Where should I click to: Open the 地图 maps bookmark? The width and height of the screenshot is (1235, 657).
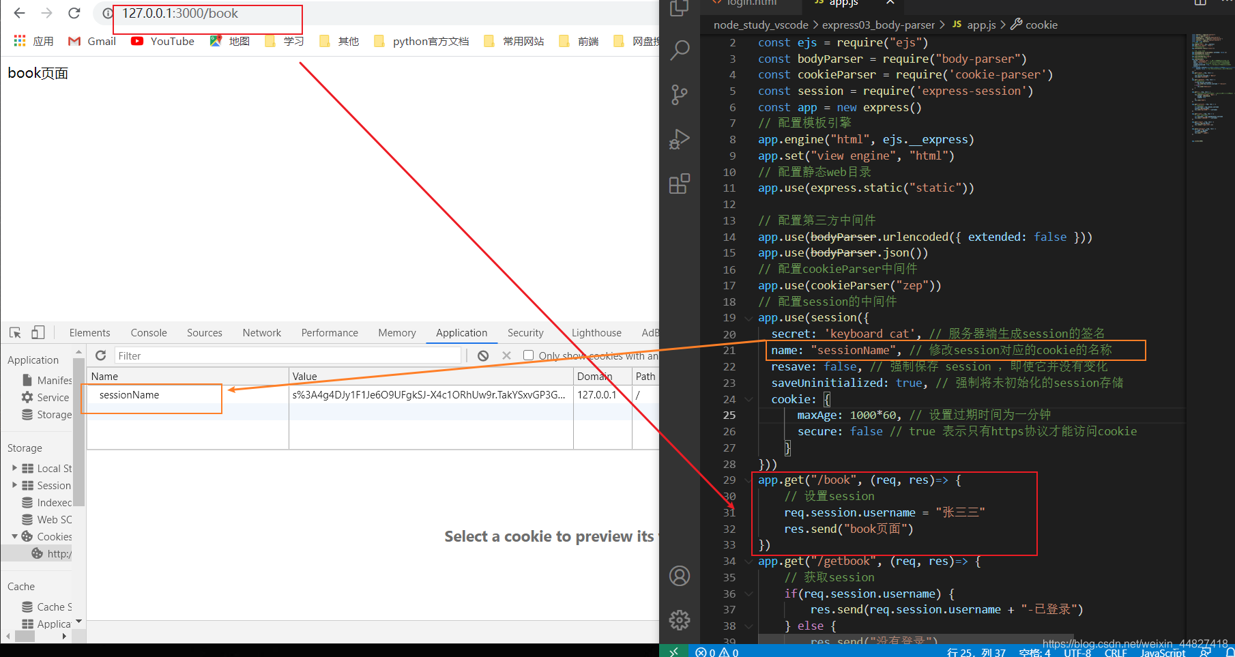[229, 41]
